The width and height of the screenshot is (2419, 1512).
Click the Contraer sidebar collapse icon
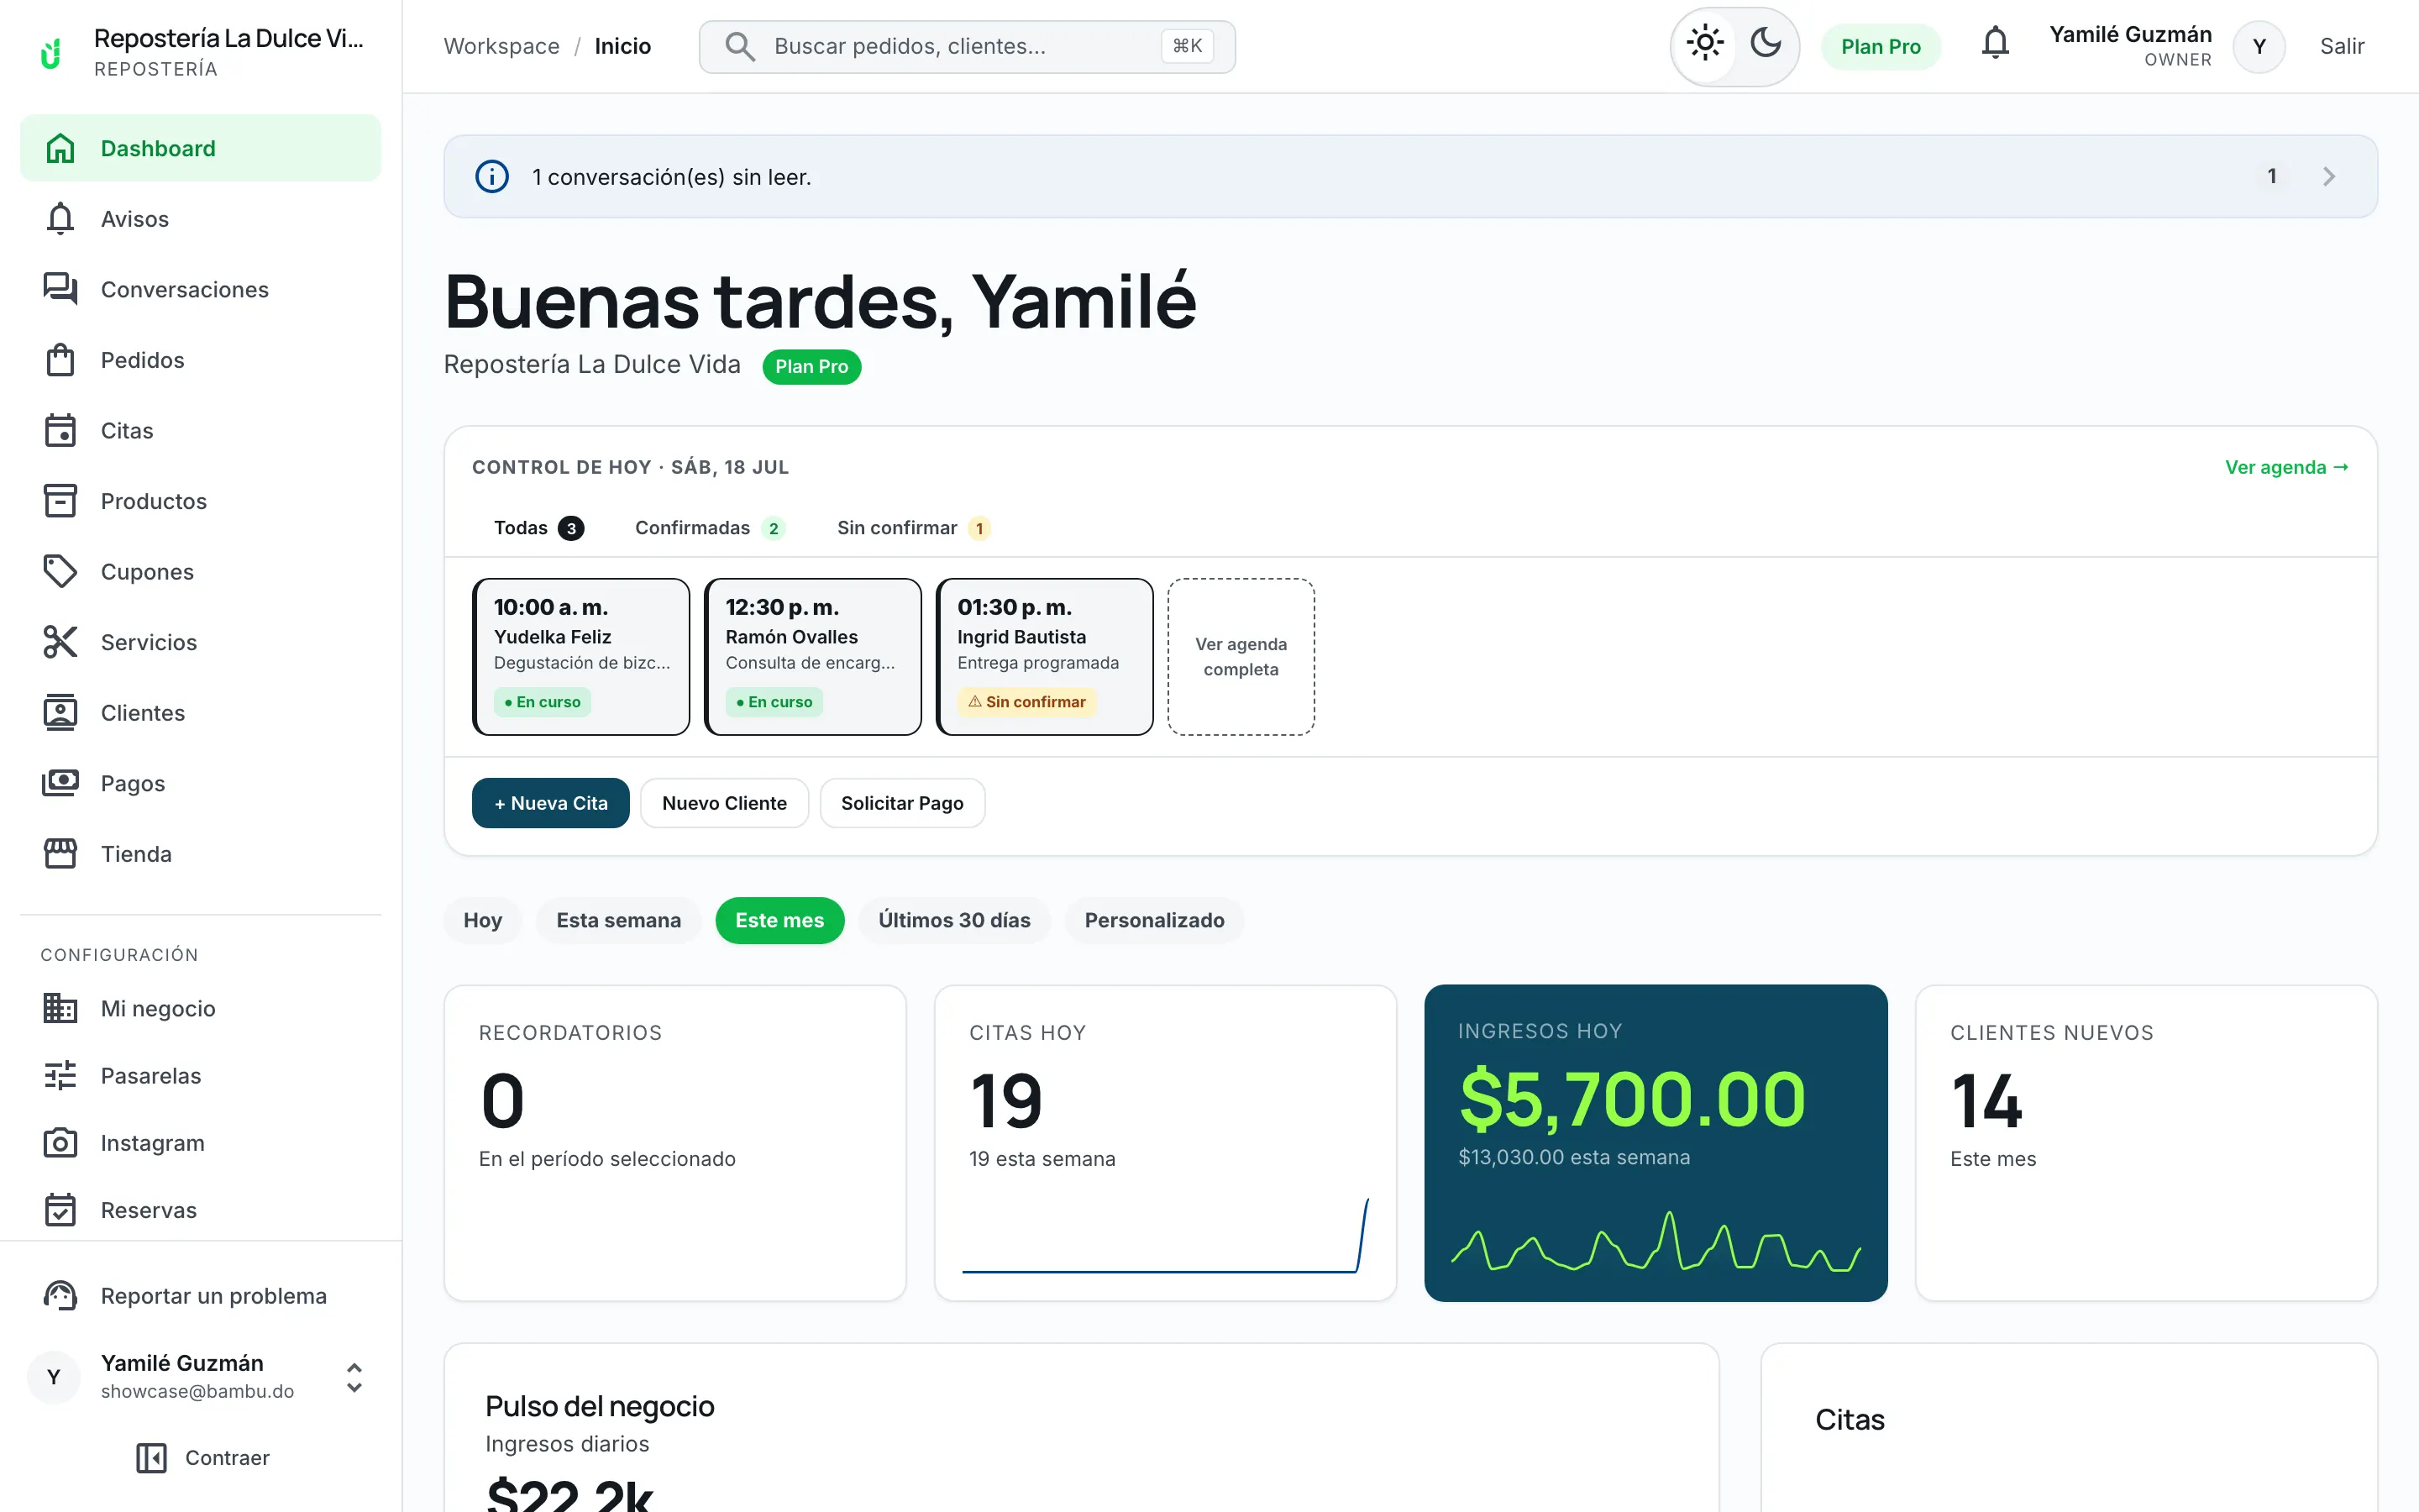click(151, 1458)
